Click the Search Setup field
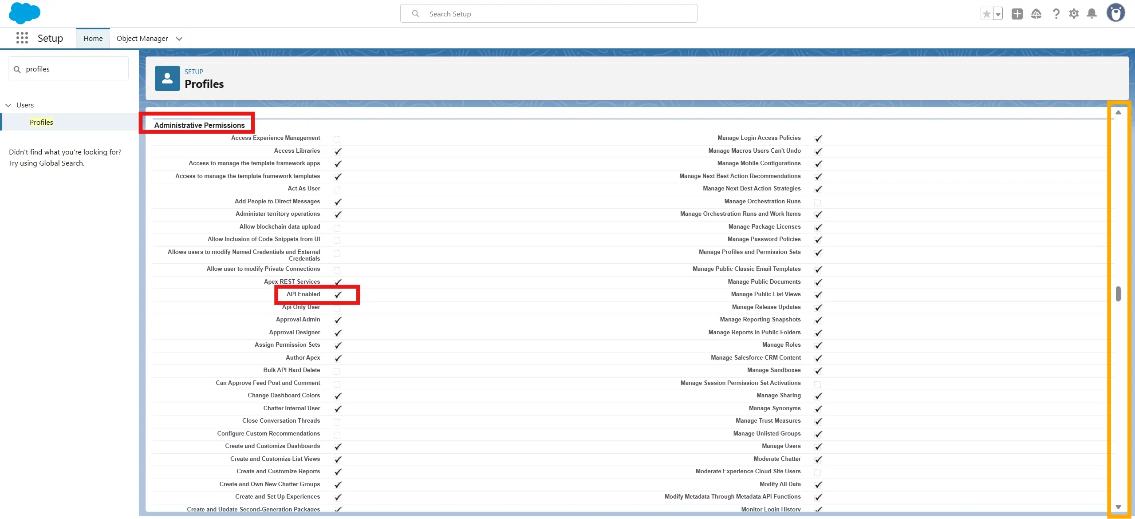The width and height of the screenshot is (1135, 519). [x=548, y=14]
